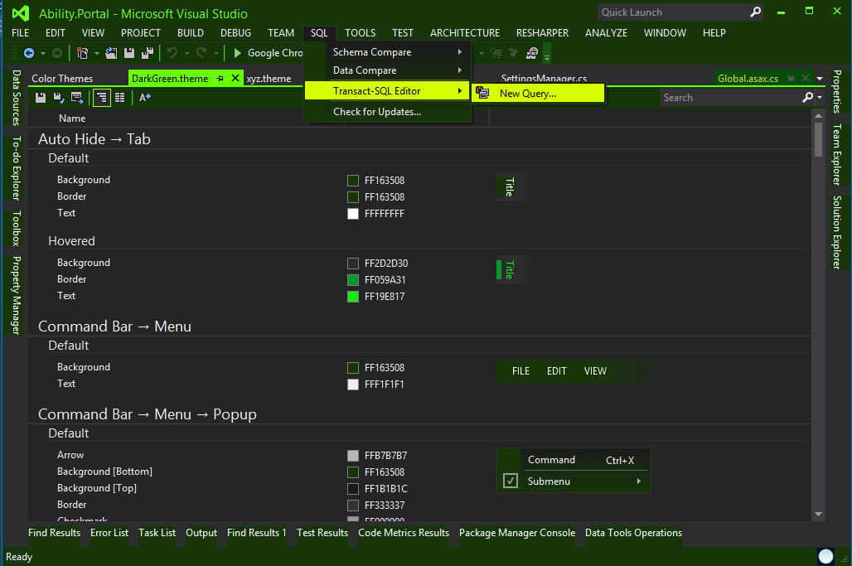Open the Search options dropdown arrow
Image resolution: width=852 pixels, height=566 pixels.
pyautogui.click(x=820, y=97)
